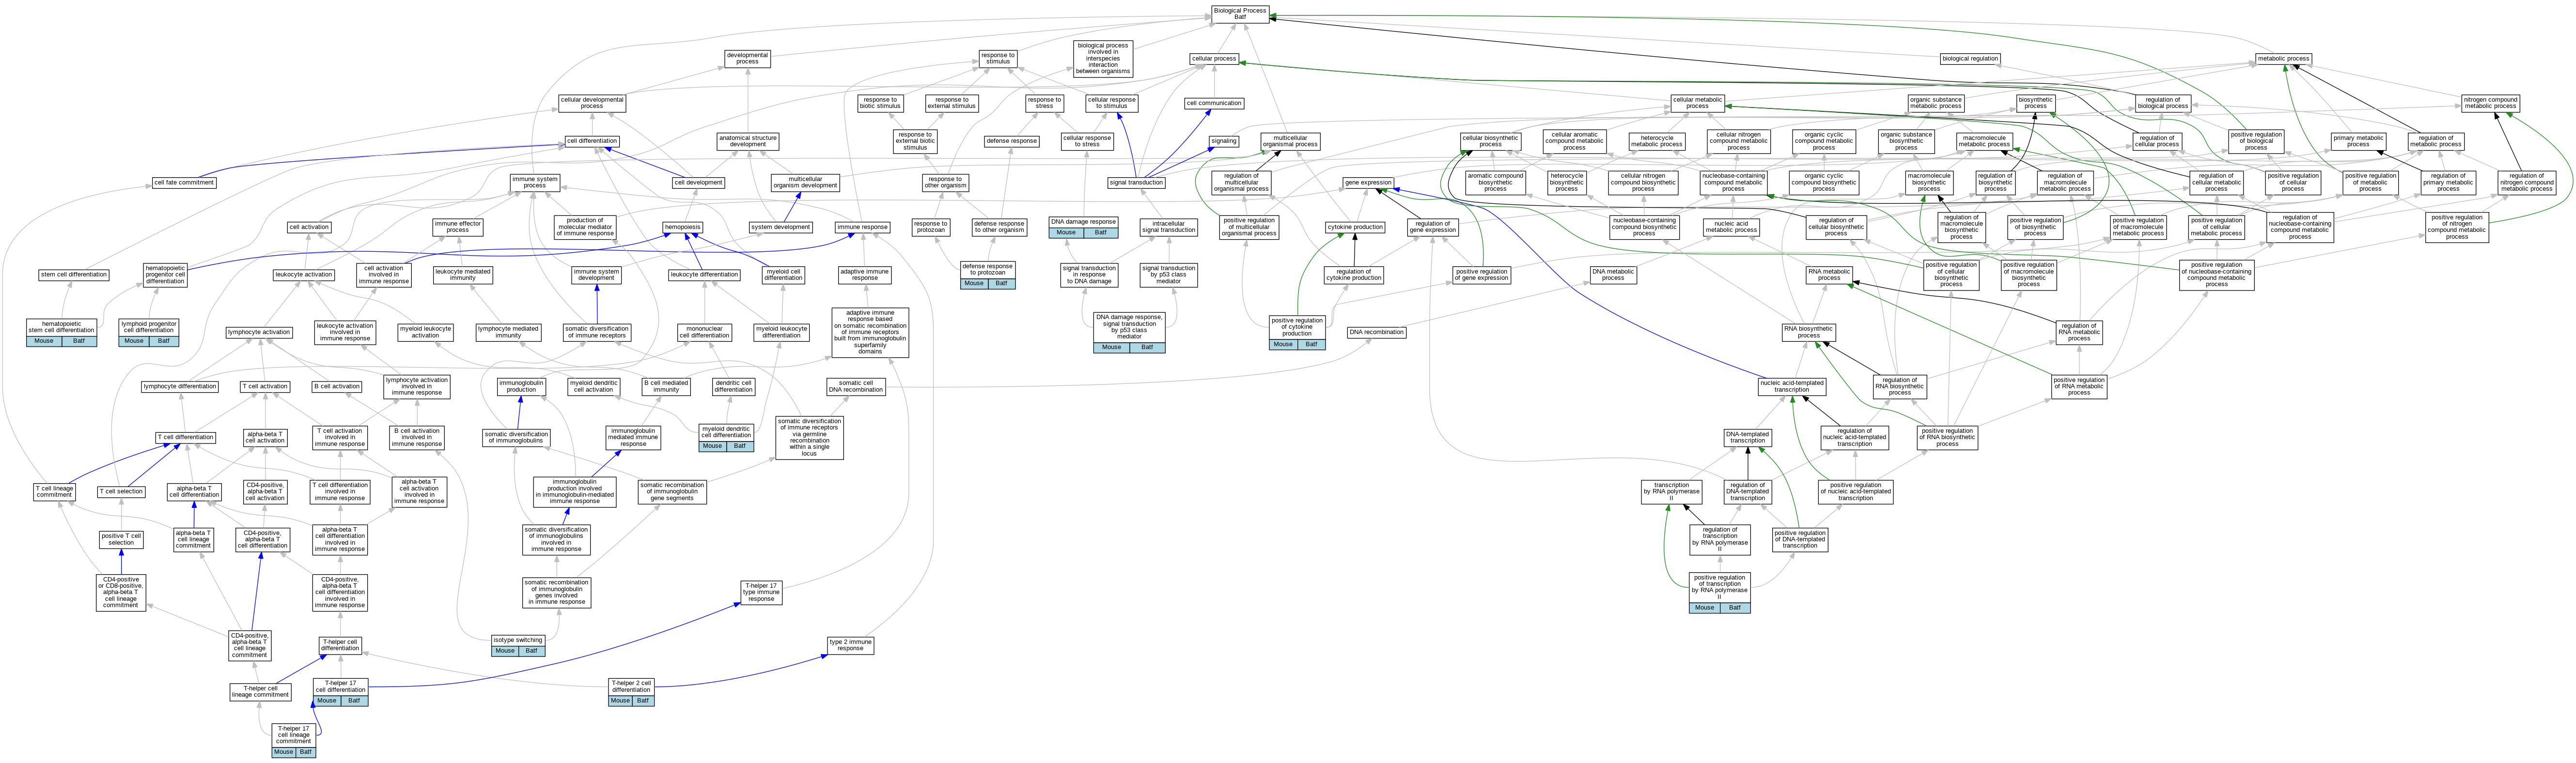Click the "Biological Process Batf" root node
2576x763 pixels.
(1240, 14)
